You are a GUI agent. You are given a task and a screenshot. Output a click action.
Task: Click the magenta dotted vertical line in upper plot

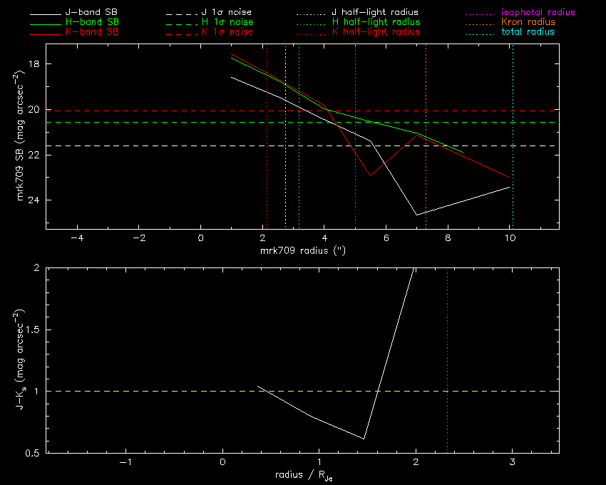(355, 178)
